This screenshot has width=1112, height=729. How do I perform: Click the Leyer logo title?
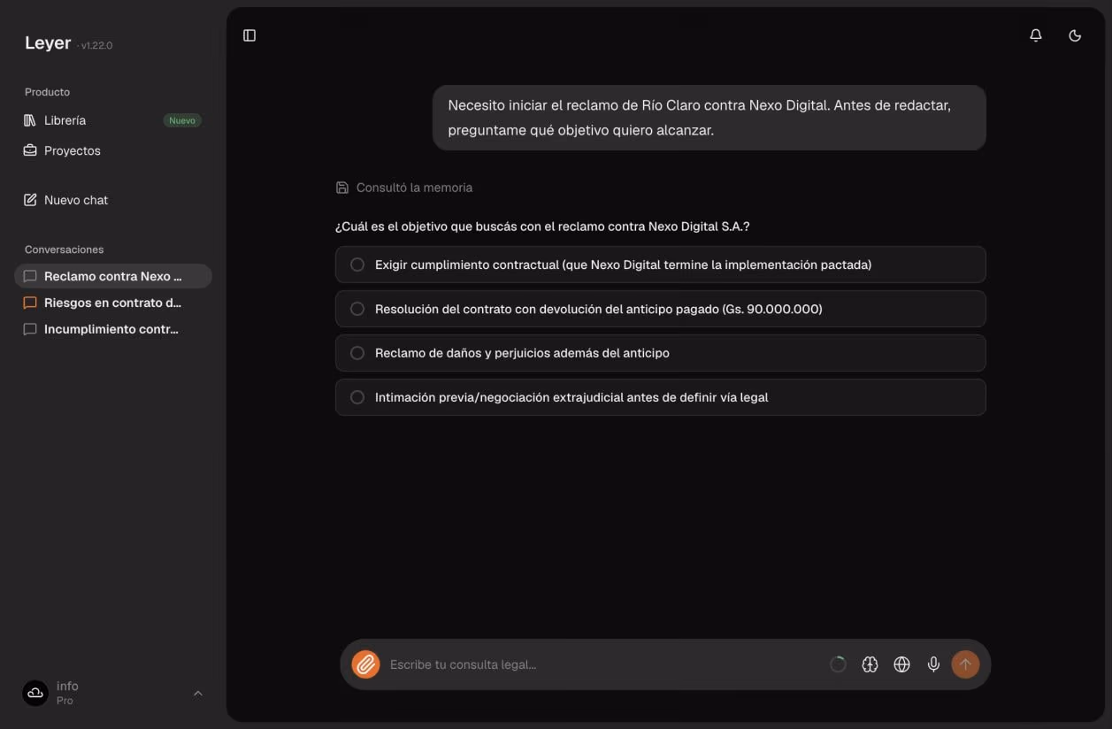(x=48, y=43)
